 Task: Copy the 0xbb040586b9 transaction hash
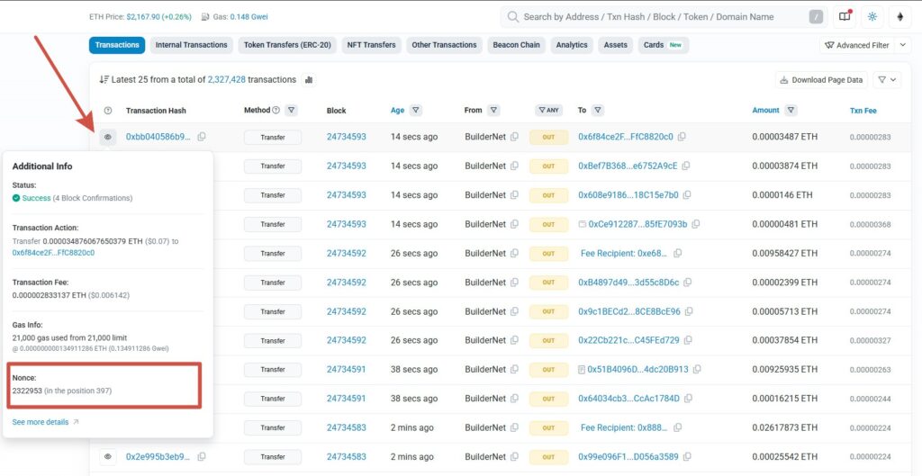click(x=202, y=137)
